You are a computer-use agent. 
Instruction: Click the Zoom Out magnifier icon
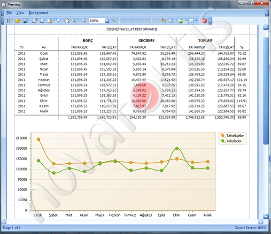pyautogui.click(x=84, y=21)
